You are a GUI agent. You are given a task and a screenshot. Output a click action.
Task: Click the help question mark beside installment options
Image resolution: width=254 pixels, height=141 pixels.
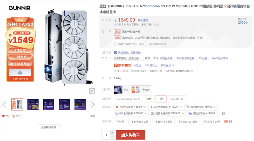[230, 122]
